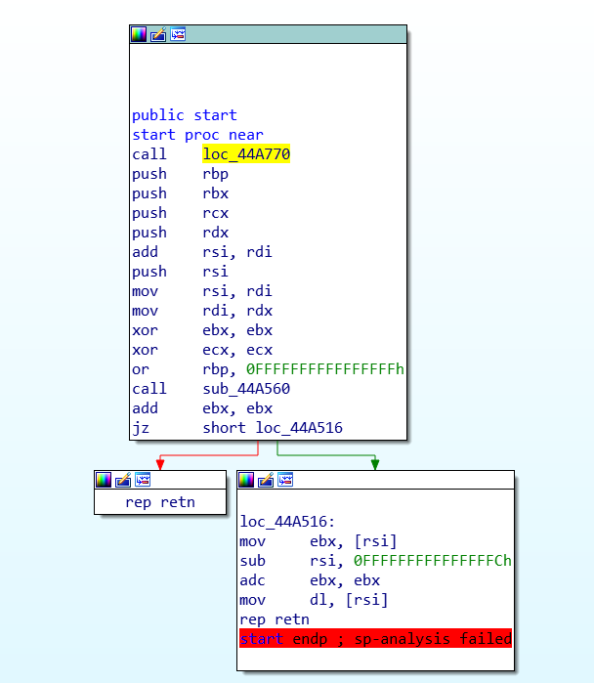Screen dimensions: 594x683
Task: Select the 0FFFFFFFFFFFFFFFCh constant in the sub instruction
Action: pos(433,561)
